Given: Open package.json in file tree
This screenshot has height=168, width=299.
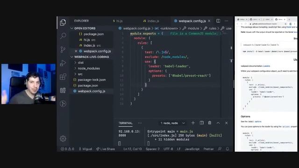Looking at the screenshot, I should point(88,85).
